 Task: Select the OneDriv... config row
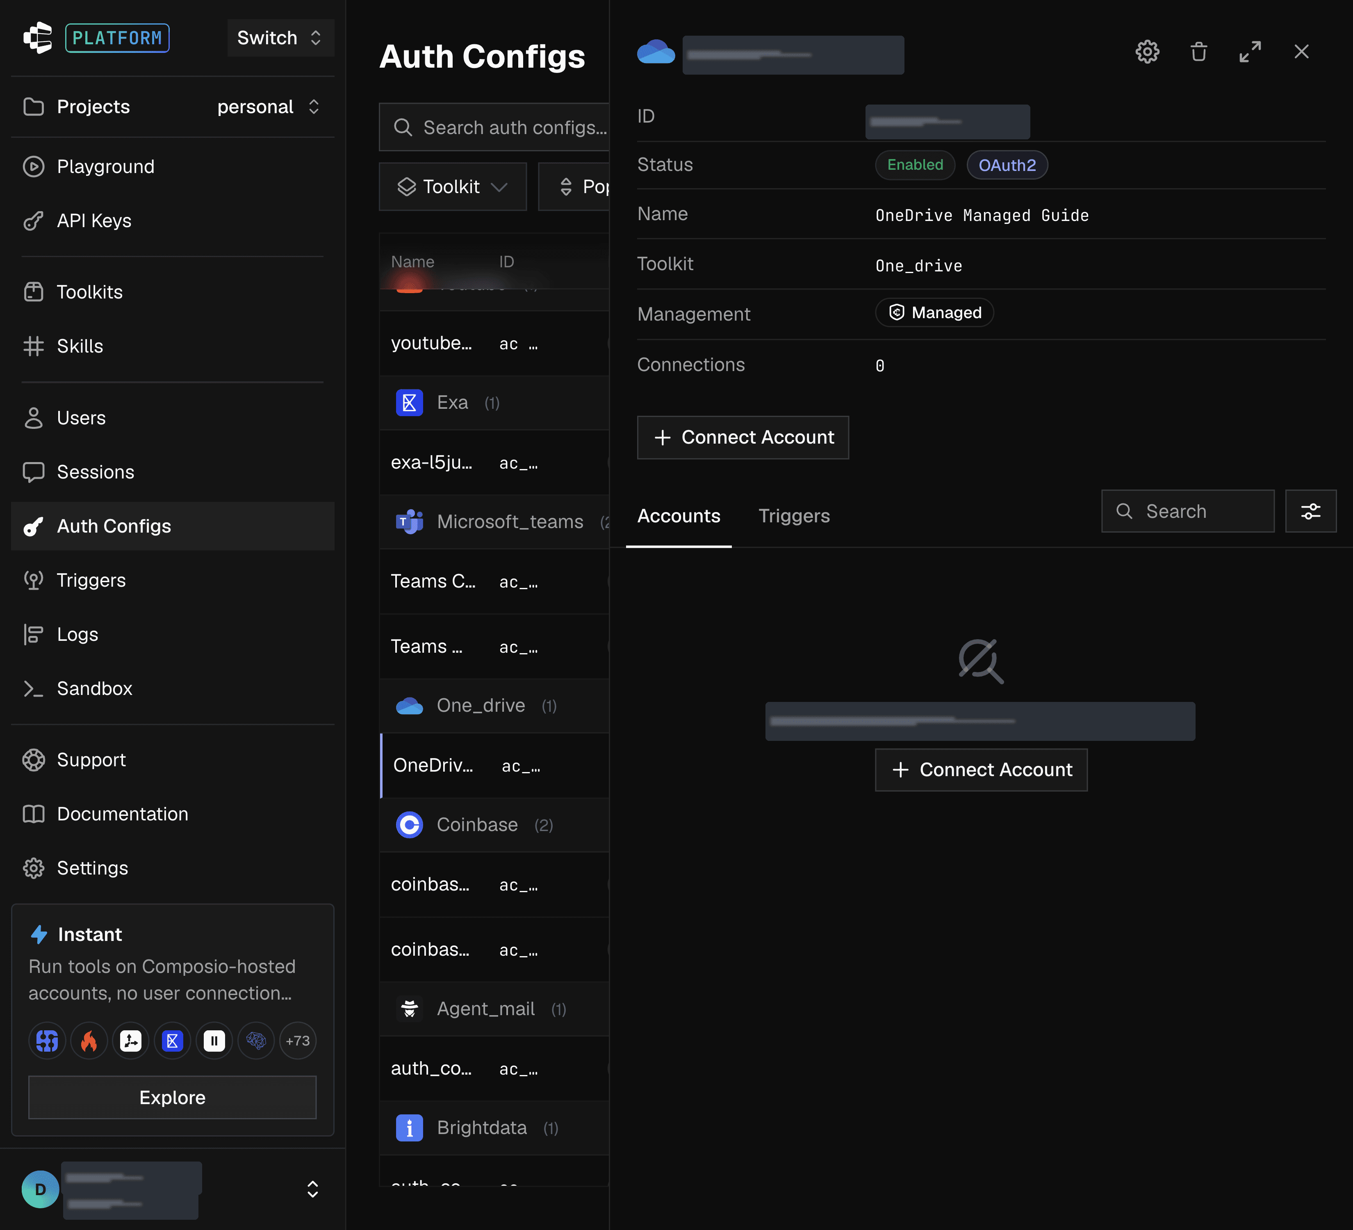(494, 765)
